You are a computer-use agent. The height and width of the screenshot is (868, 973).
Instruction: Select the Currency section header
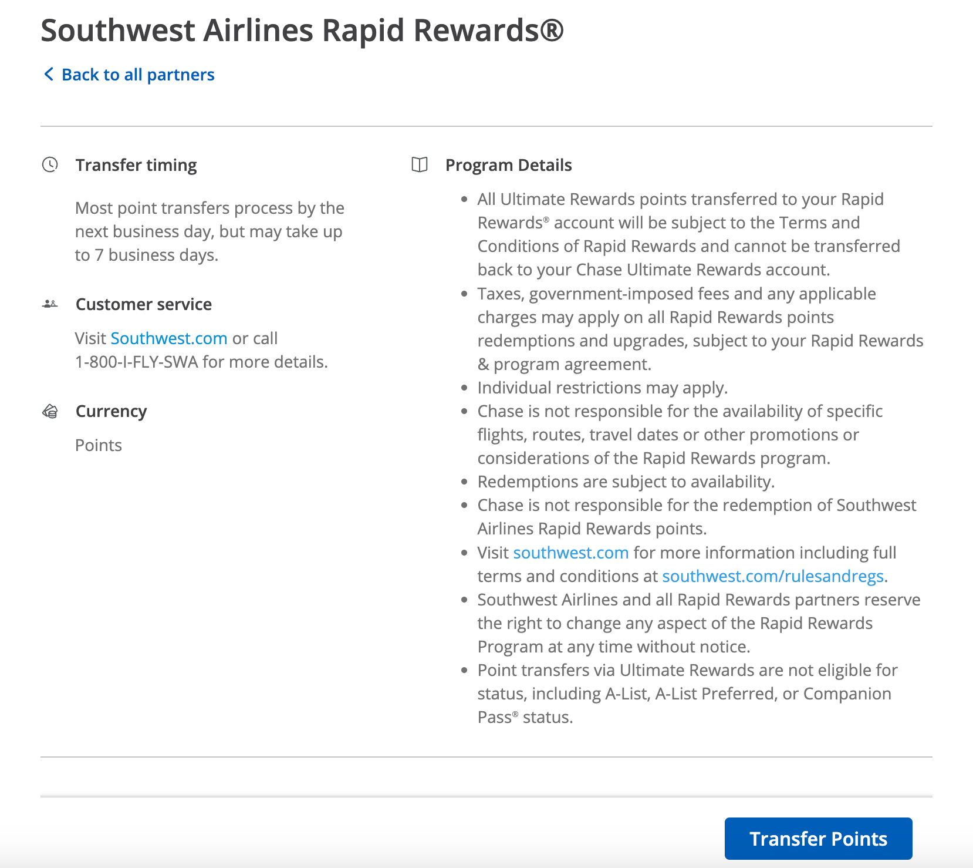click(x=112, y=411)
